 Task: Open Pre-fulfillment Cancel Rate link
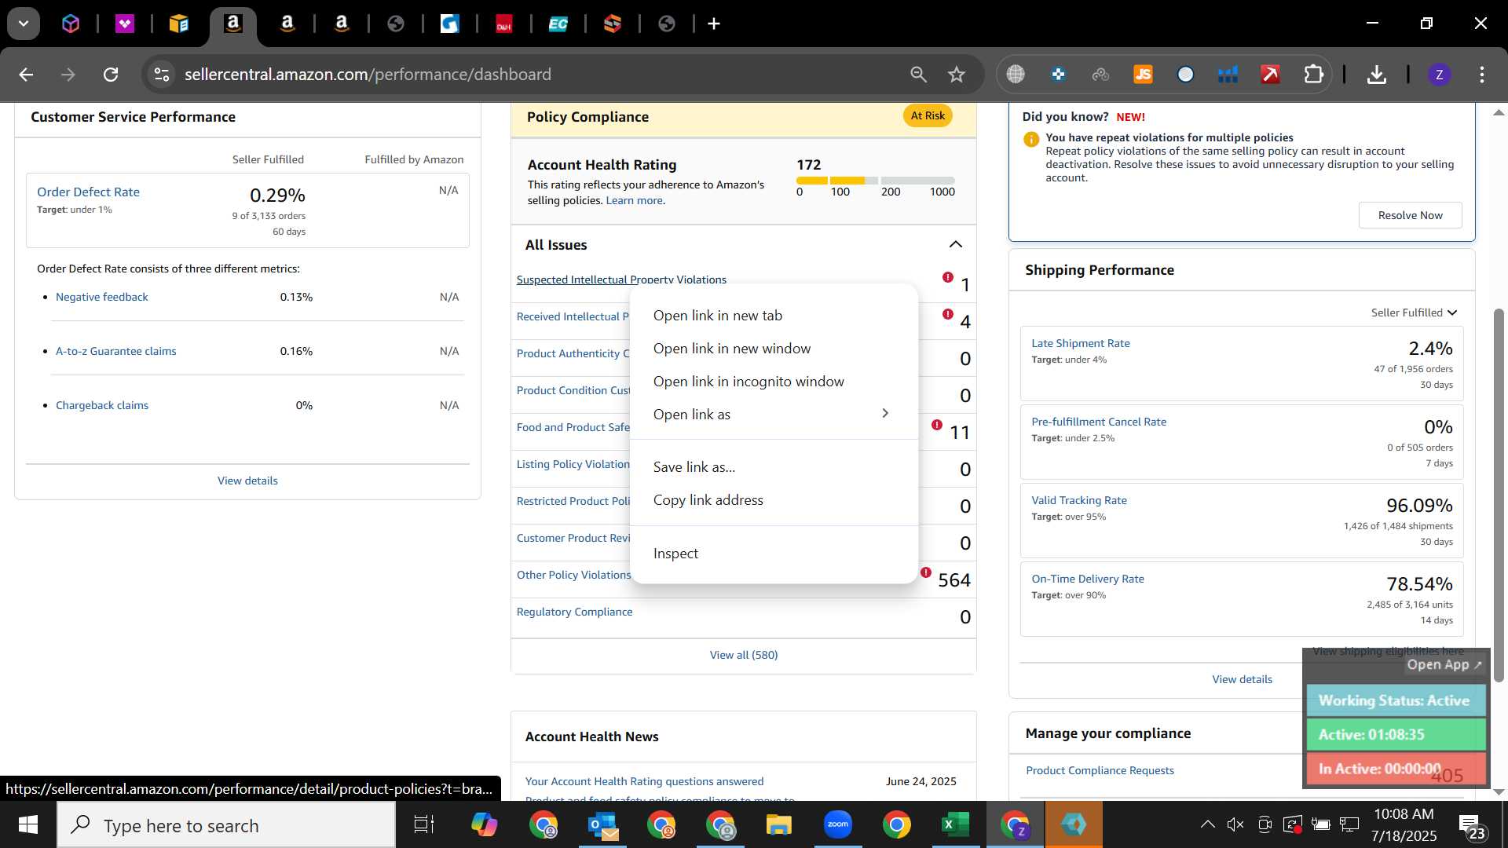pyautogui.click(x=1099, y=422)
